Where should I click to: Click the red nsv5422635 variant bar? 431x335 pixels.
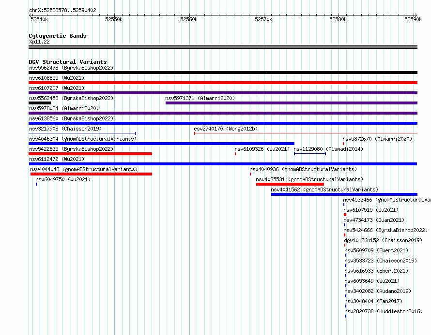point(91,154)
